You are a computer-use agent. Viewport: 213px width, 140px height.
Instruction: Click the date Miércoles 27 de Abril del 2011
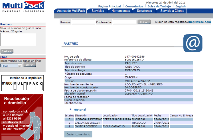tap(166, 2)
